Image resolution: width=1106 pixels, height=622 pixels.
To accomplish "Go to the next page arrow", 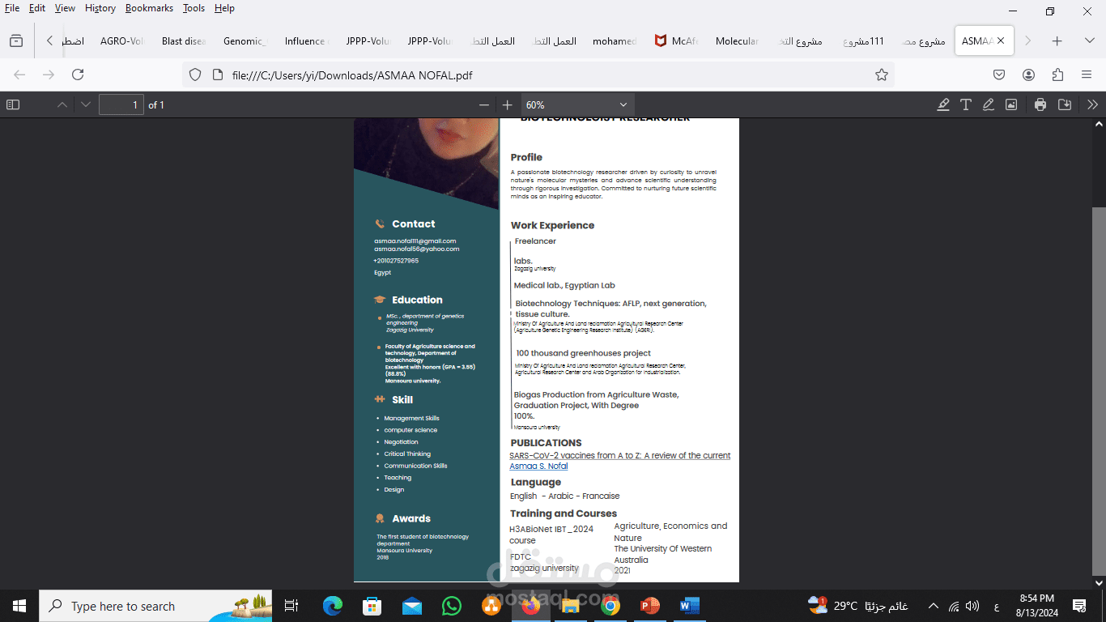I will (85, 104).
